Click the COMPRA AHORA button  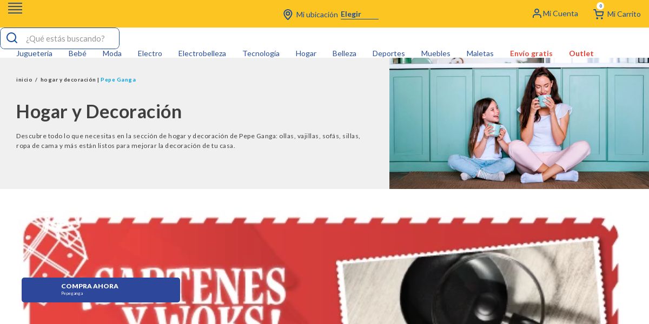coord(101,290)
